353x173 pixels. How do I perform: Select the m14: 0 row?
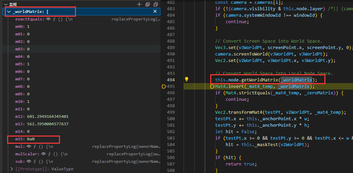click(81, 131)
